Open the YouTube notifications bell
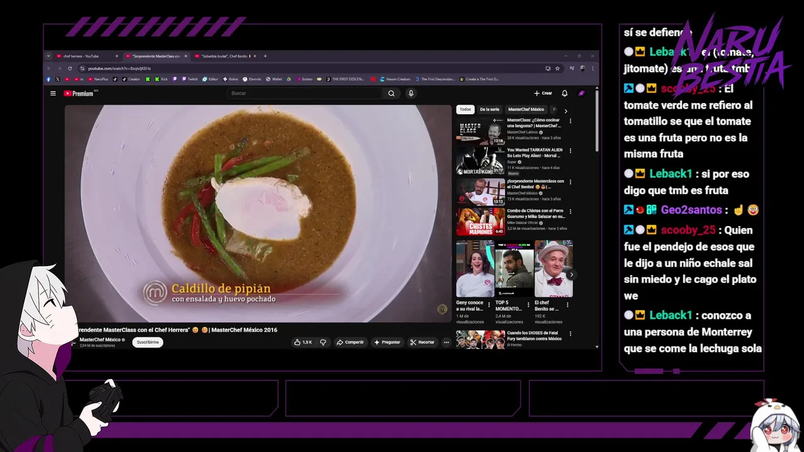804x452 pixels. coord(565,94)
